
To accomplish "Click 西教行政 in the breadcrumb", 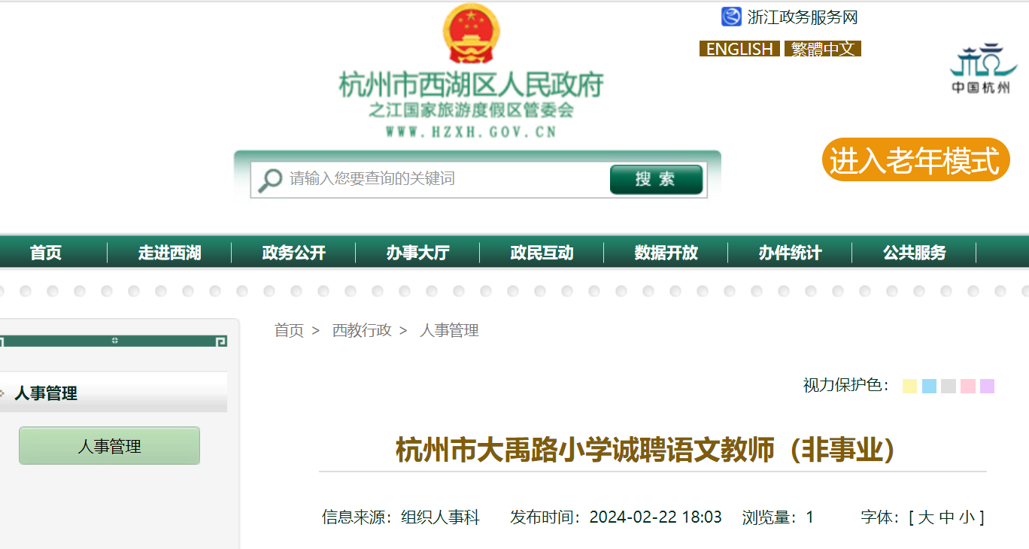I will [x=362, y=330].
